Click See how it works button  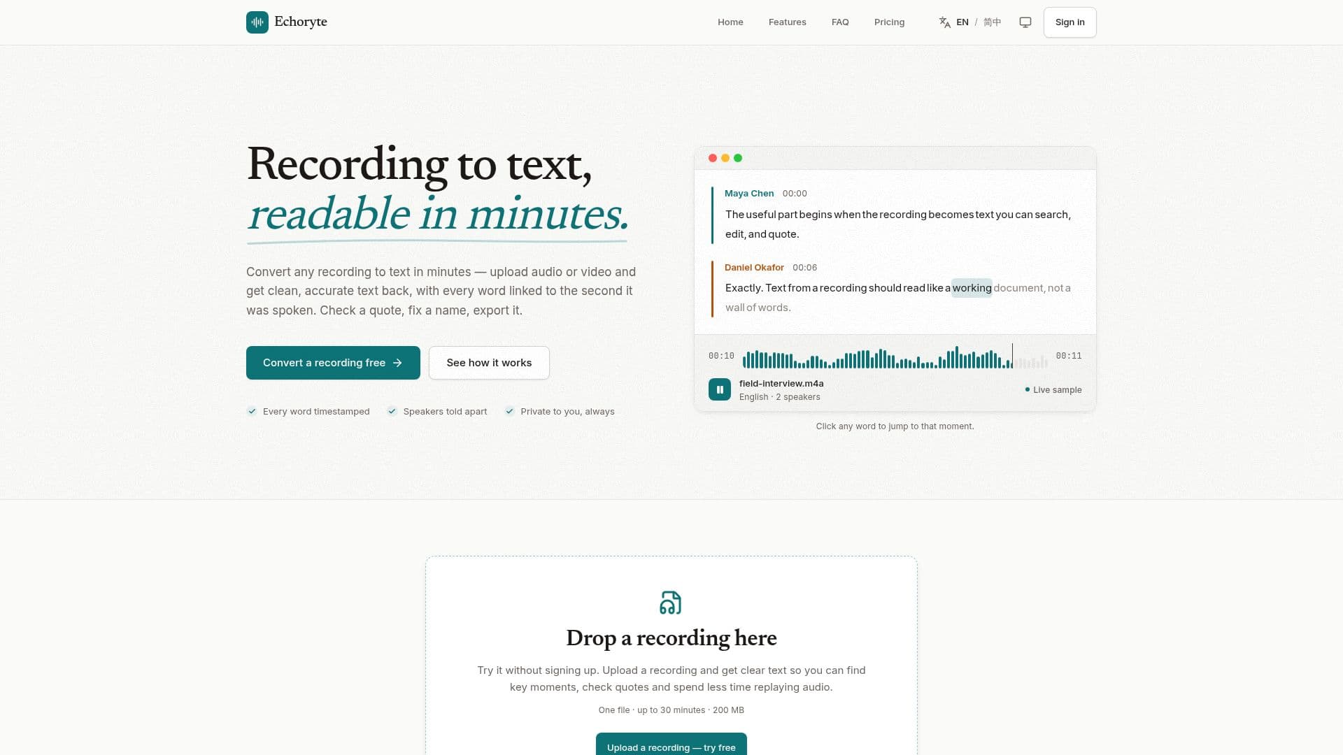pos(489,363)
